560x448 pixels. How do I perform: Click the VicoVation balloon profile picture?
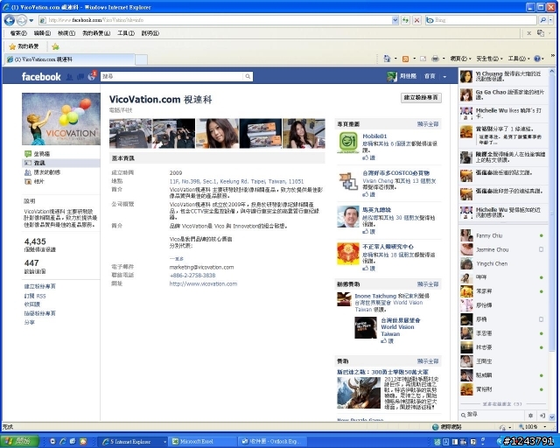coord(61,119)
